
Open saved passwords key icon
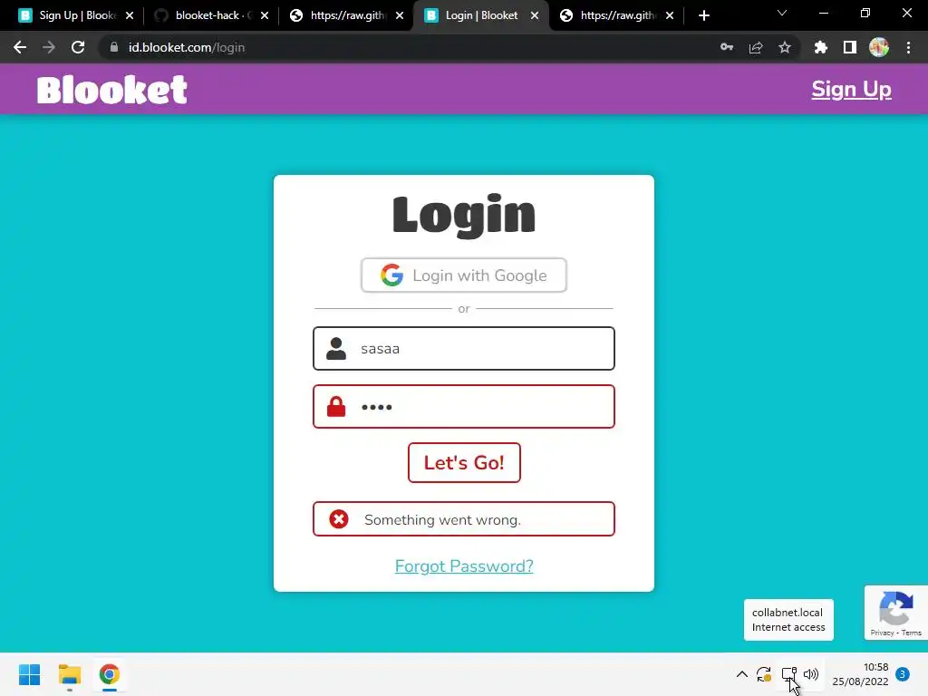(727, 47)
